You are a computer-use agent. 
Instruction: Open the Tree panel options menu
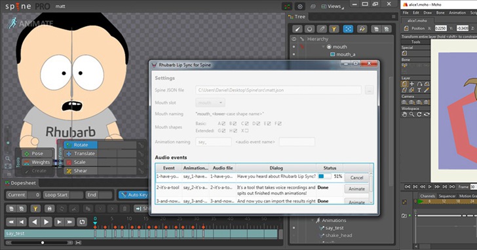coord(393,17)
